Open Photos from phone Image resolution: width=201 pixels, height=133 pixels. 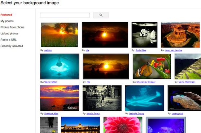[12, 27]
